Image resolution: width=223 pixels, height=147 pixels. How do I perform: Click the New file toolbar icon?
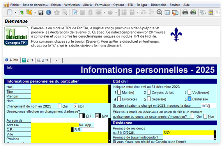coord(10,13)
